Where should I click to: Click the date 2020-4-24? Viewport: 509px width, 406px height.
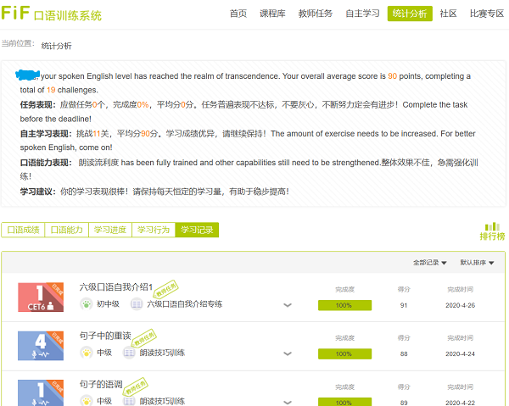pyautogui.click(x=461, y=353)
